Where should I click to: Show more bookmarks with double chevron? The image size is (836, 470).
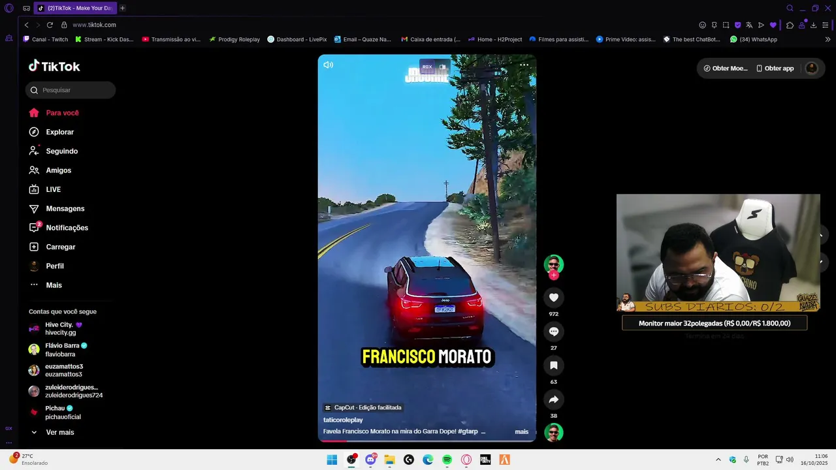pos(828,39)
